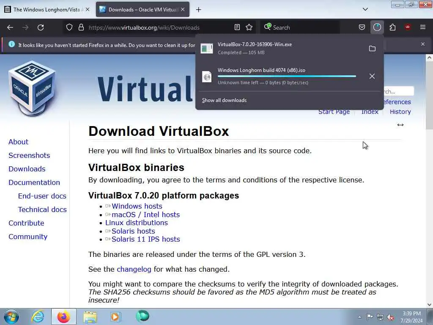
Task: Show hidden tray icons arrow
Action: tap(359, 317)
